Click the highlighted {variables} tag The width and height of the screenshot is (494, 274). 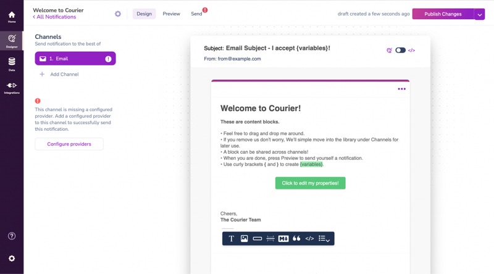(311, 164)
